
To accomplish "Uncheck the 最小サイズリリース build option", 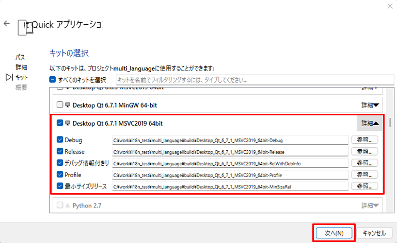I will (x=60, y=186).
